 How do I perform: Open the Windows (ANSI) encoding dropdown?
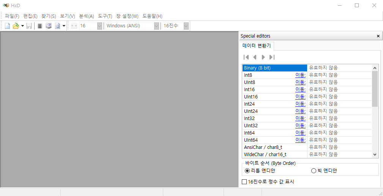[x=132, y=26]
